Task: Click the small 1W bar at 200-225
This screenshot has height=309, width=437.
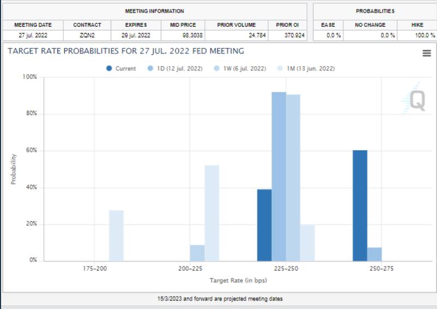Action: point(197,253)
